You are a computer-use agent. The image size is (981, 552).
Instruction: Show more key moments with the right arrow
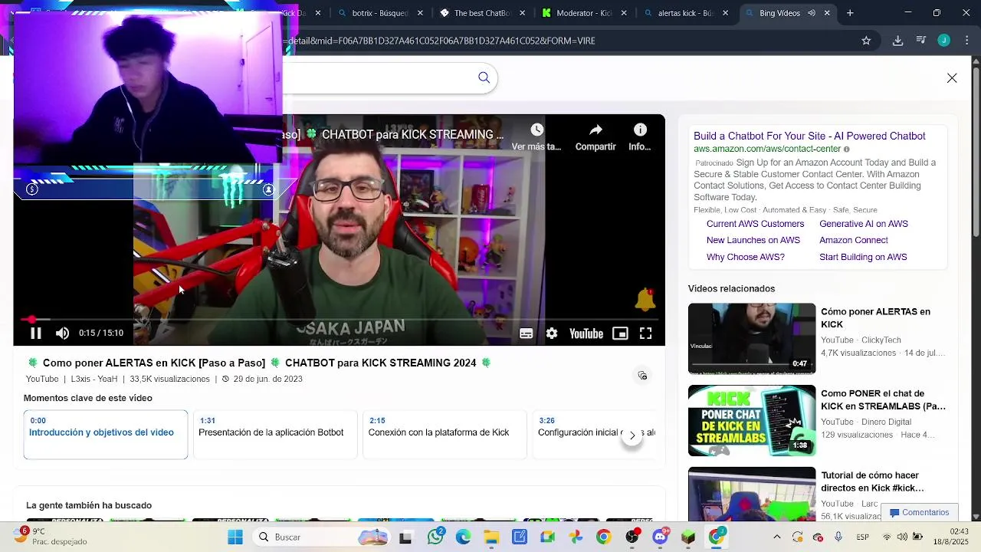632,435
